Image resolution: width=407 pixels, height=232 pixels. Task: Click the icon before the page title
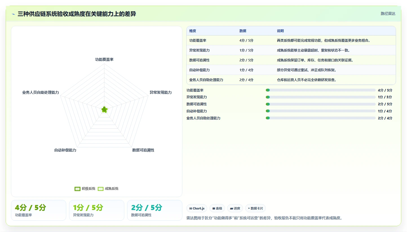(x=13, y=14)
